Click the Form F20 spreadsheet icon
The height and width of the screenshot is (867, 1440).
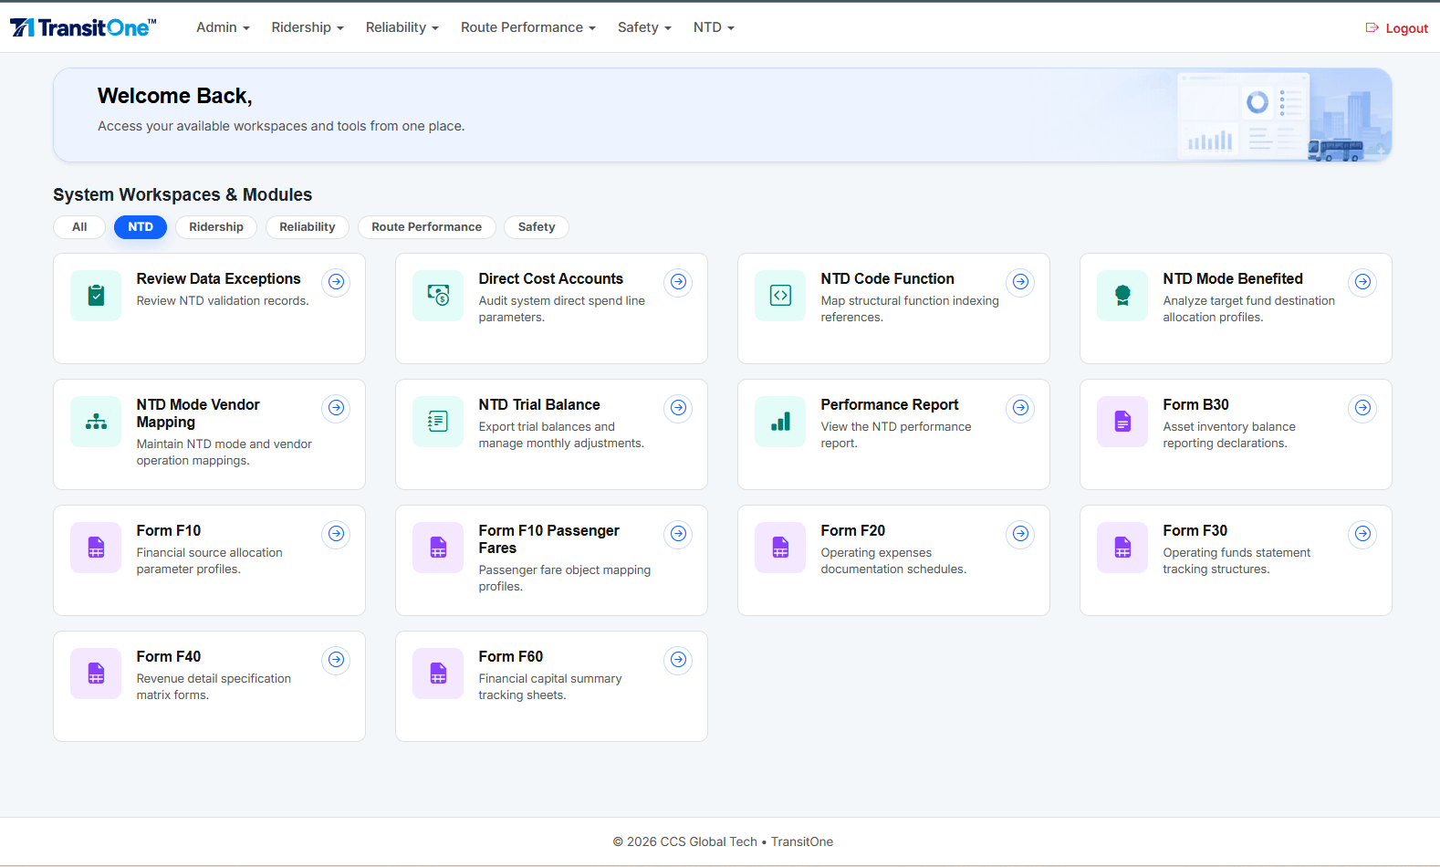point(780,548)
